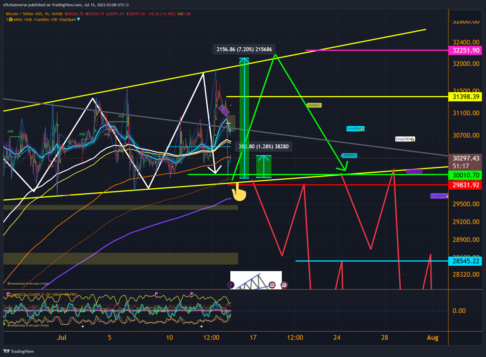Open the wedge pattern thumbnail image
Screen dimensions: 486x357
point(256,280)
